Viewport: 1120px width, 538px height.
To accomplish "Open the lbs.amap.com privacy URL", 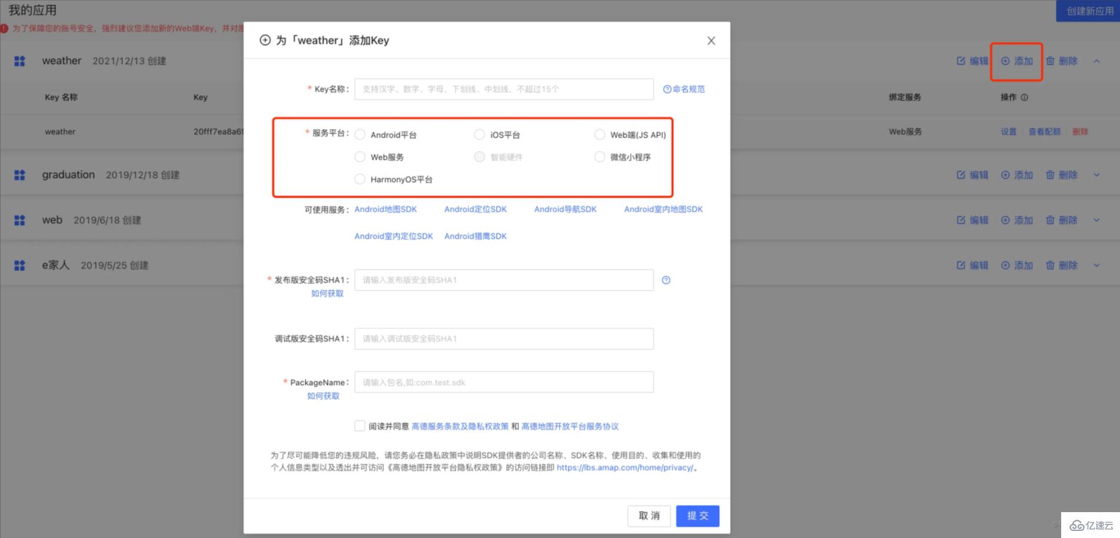I will [x=625, y=467].
